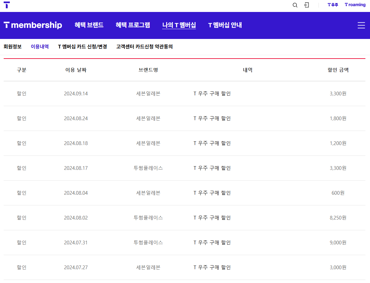This screenshot has width=370, height=283.
Task: Open 혜택 브랜드 menu
Action: [x=89, y=25]
